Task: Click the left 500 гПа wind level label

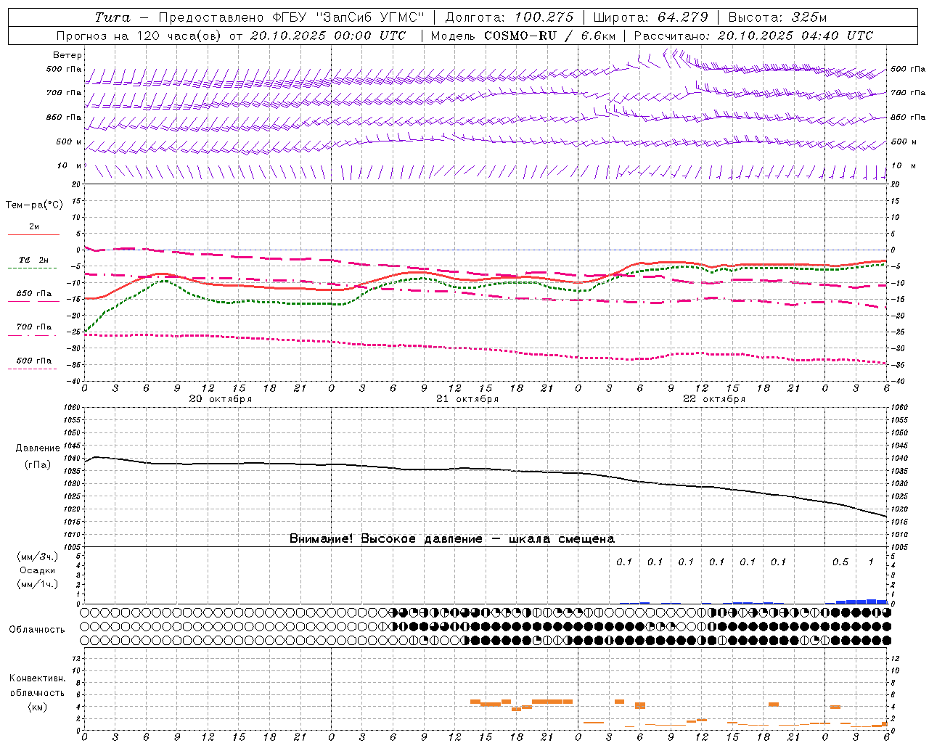Action: tap(63, 70)
